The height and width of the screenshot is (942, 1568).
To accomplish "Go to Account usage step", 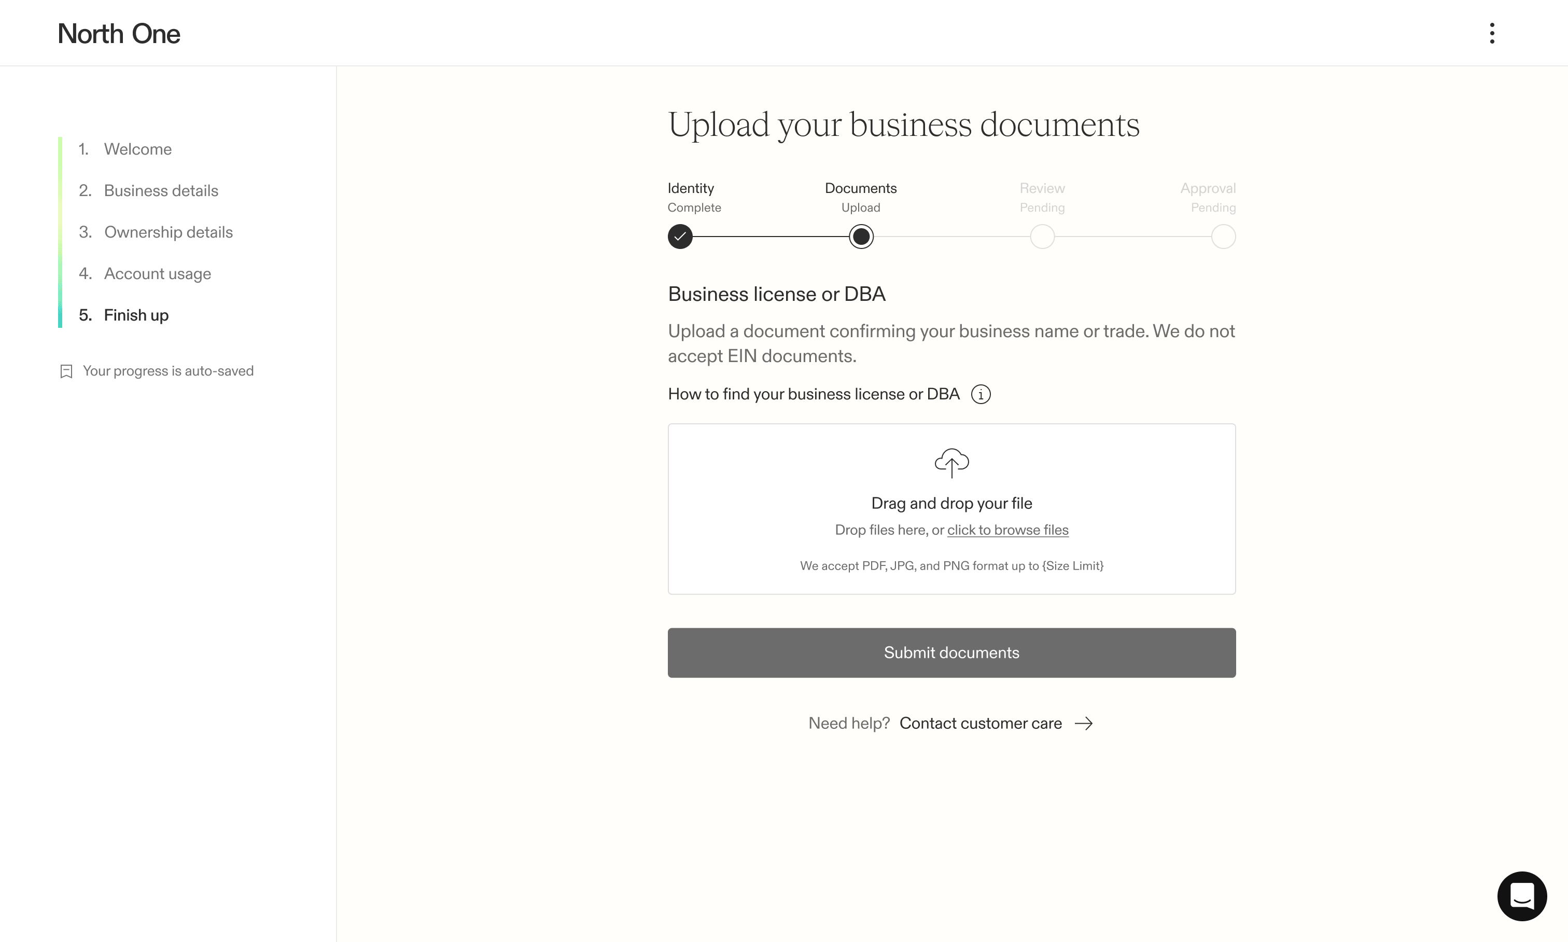I will [145, 273].
